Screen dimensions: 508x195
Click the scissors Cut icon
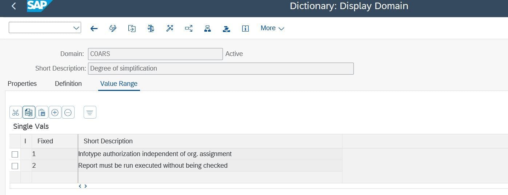(16, 112)
